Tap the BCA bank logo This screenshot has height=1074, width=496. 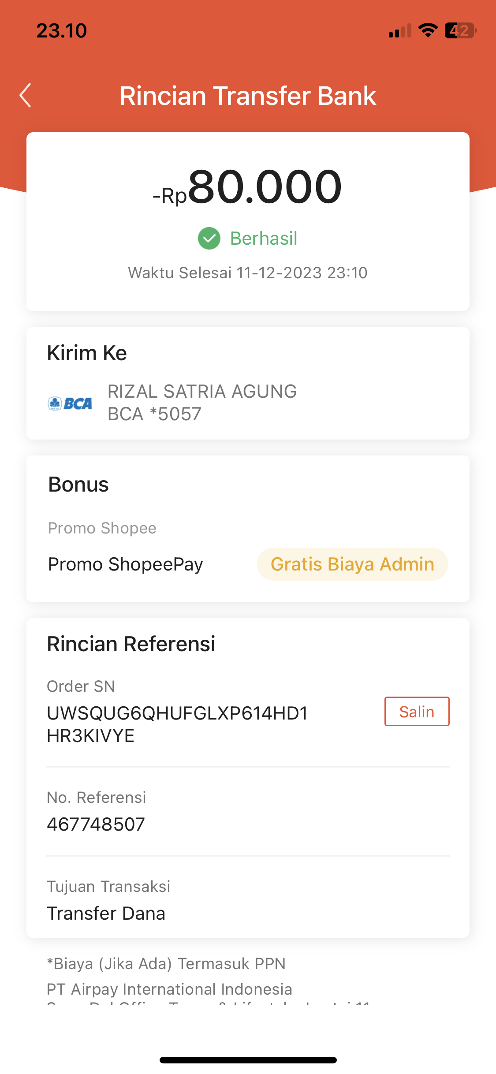70,403
